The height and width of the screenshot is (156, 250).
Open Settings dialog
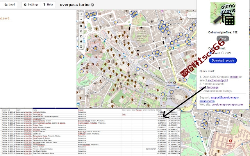pyautogui.click(x=31, y=5)
